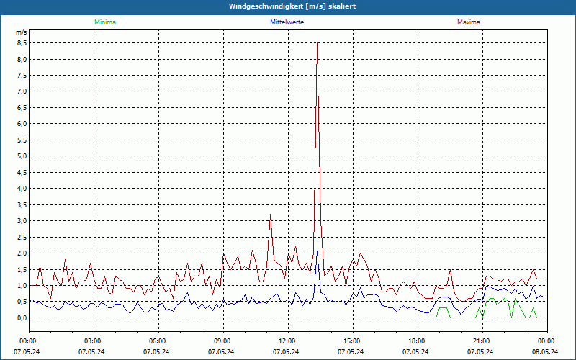The height and width of the screenshot is (360, 576).
Task: Click the '6,0' y-axis value
Action: point(22,124)
